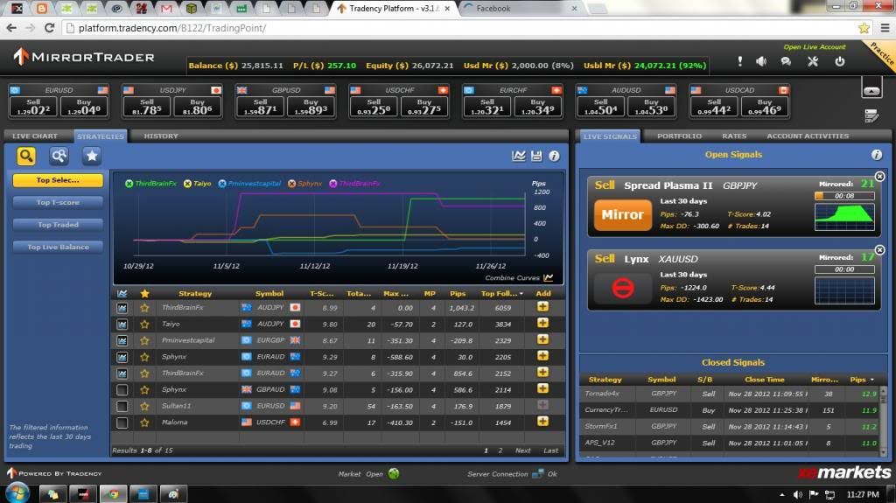Add Pminvestcapital strategy with plus icon

click(542, 340)
